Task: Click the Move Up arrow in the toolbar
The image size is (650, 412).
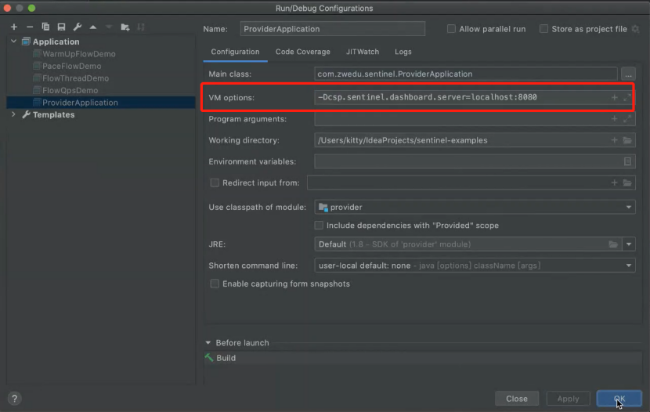Action: point(93,27)
